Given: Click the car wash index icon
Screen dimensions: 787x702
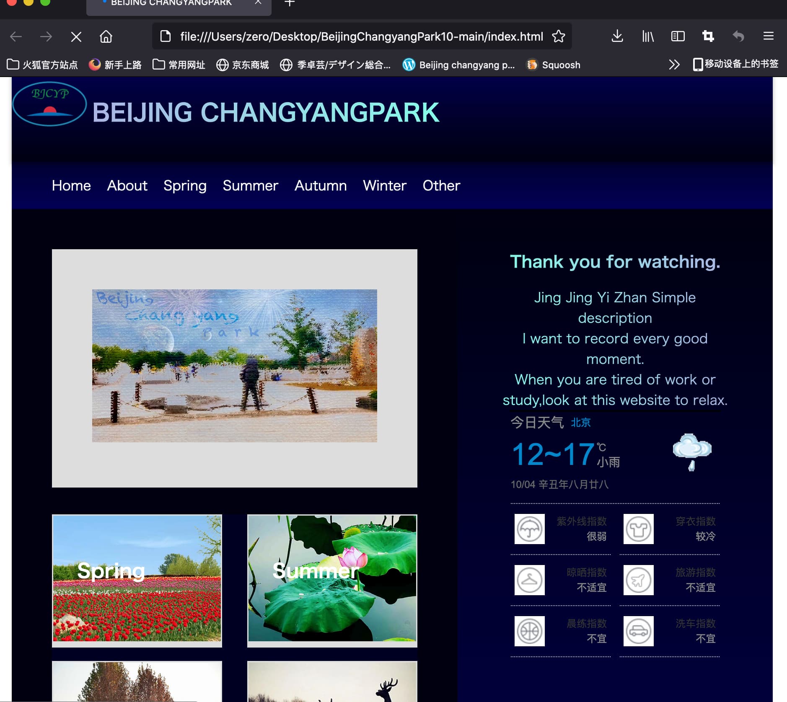Looking at the screenshot, I should click(x=638, y=631).
